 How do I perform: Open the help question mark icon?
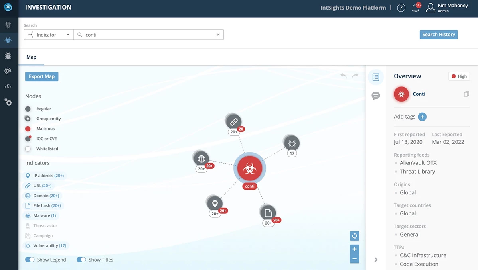click(401, 8)
